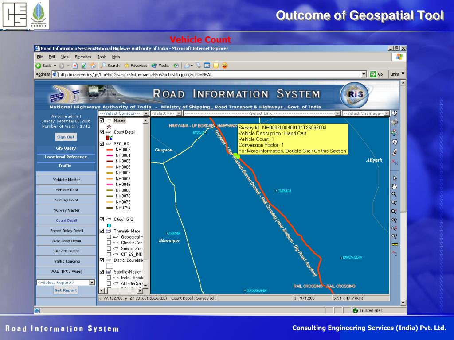The height and width of the screenshot is (340, 454).
Task: Open the Select Chainage dropdown
Action: [x=387, y=113]
